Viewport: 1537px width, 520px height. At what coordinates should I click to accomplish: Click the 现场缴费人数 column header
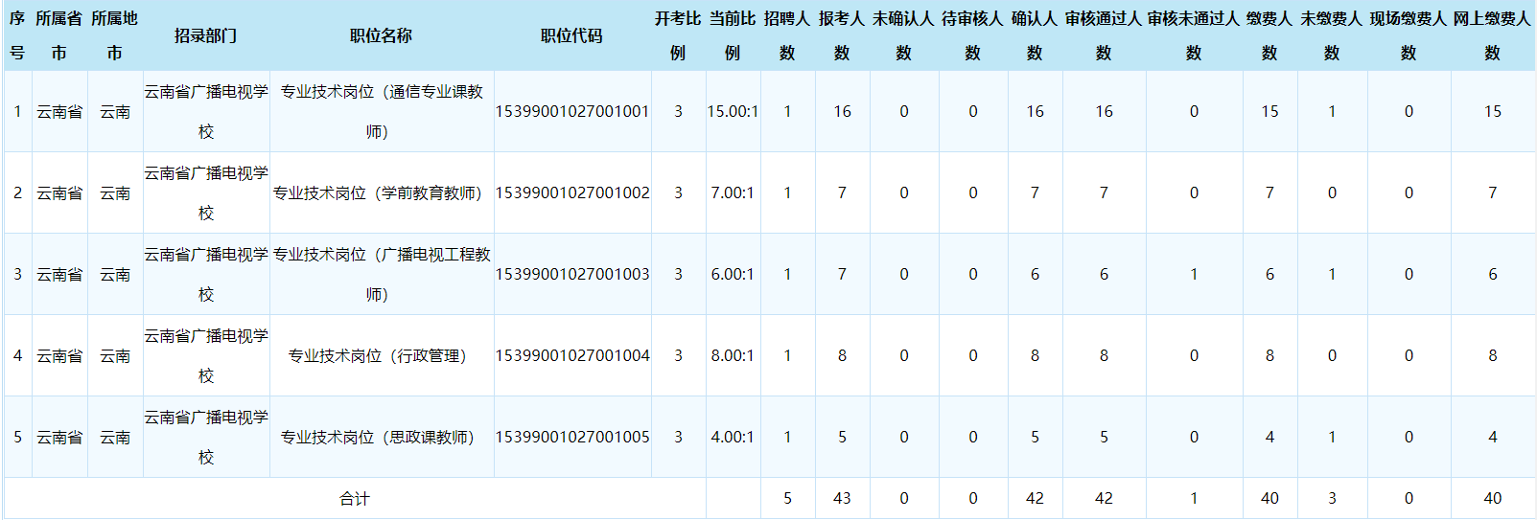[1408, 35]
